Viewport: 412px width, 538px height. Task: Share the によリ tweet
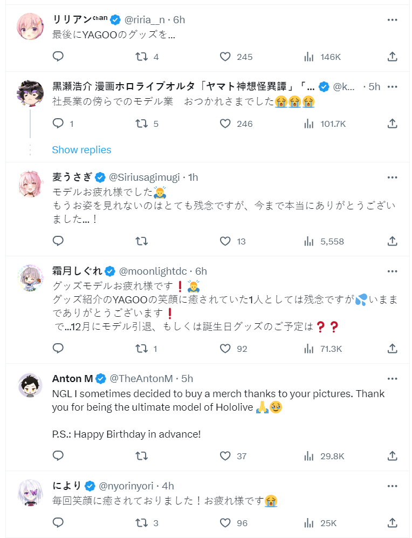[393, 523]
